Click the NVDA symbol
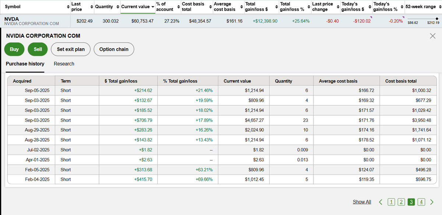Image resolution: width=442 pixels, height=215 pixels. tap(12, 18)
